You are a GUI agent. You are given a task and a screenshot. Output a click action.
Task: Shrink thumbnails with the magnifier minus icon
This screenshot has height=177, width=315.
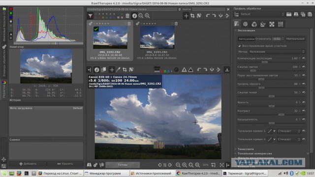point(141,16)
